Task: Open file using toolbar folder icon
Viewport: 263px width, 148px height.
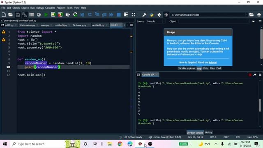Action: [11, 15]
